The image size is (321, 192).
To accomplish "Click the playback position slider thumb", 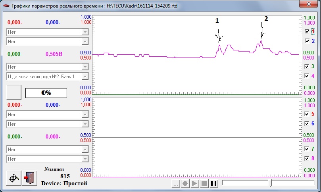I will pos(271,183).
